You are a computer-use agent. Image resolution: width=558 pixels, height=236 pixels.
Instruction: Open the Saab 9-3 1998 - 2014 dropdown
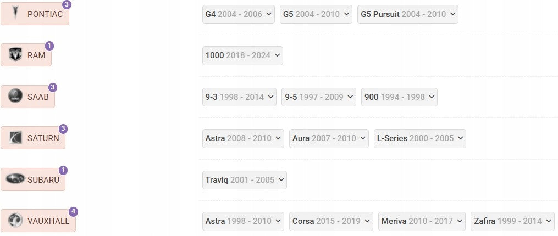coord(239,97)
